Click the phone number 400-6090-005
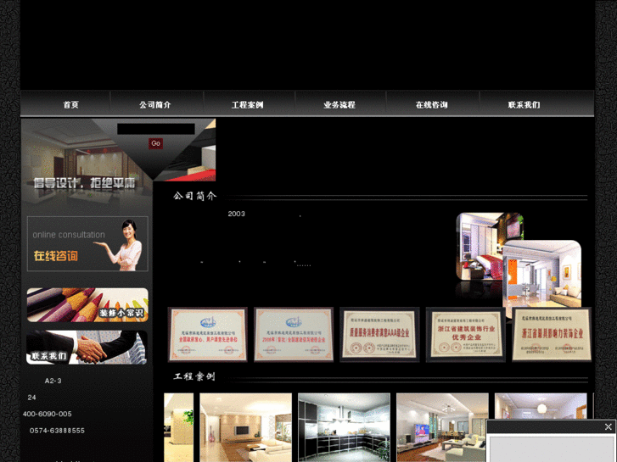The height and width of the screenshot is (462, 617). (x=48, y=414)
